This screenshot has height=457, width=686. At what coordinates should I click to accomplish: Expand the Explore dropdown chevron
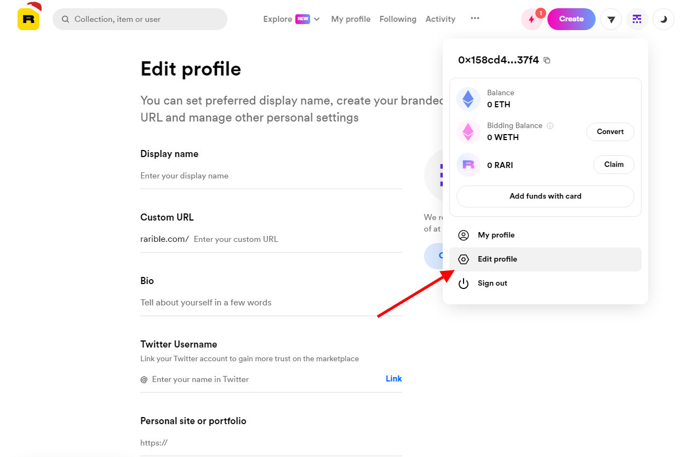tap(317, 19)
